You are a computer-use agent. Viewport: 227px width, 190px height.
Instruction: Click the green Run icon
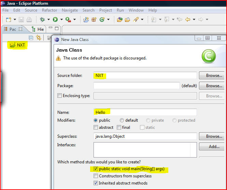(x=55, y=19)
